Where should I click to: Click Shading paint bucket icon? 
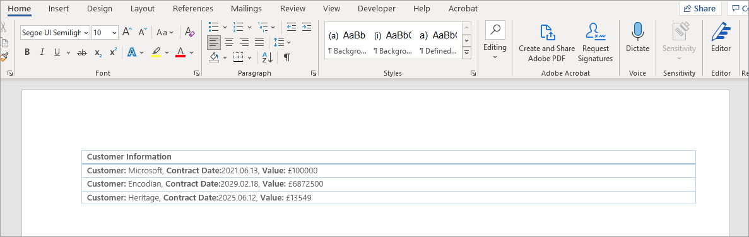(x=214, y=57)
